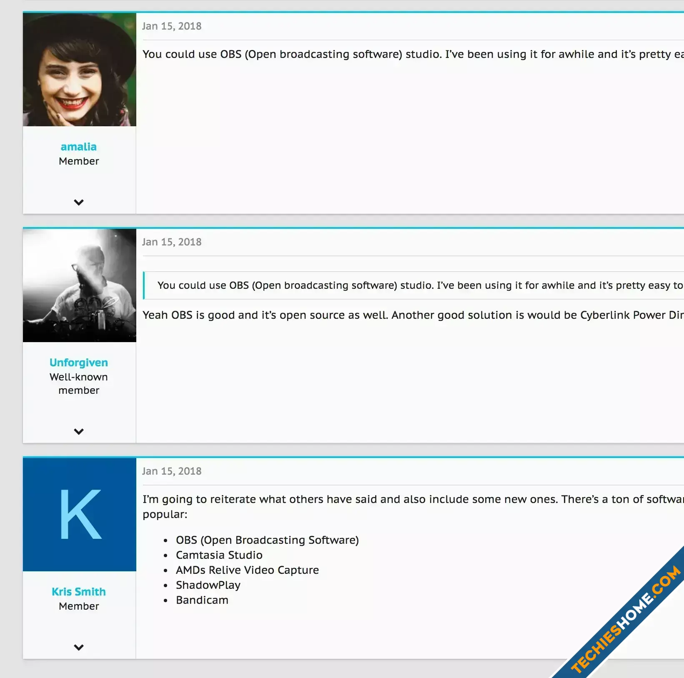Expand amalia's user info chevron
The height and width of the screenshot is (678, 684).
[x=79, y=202]
